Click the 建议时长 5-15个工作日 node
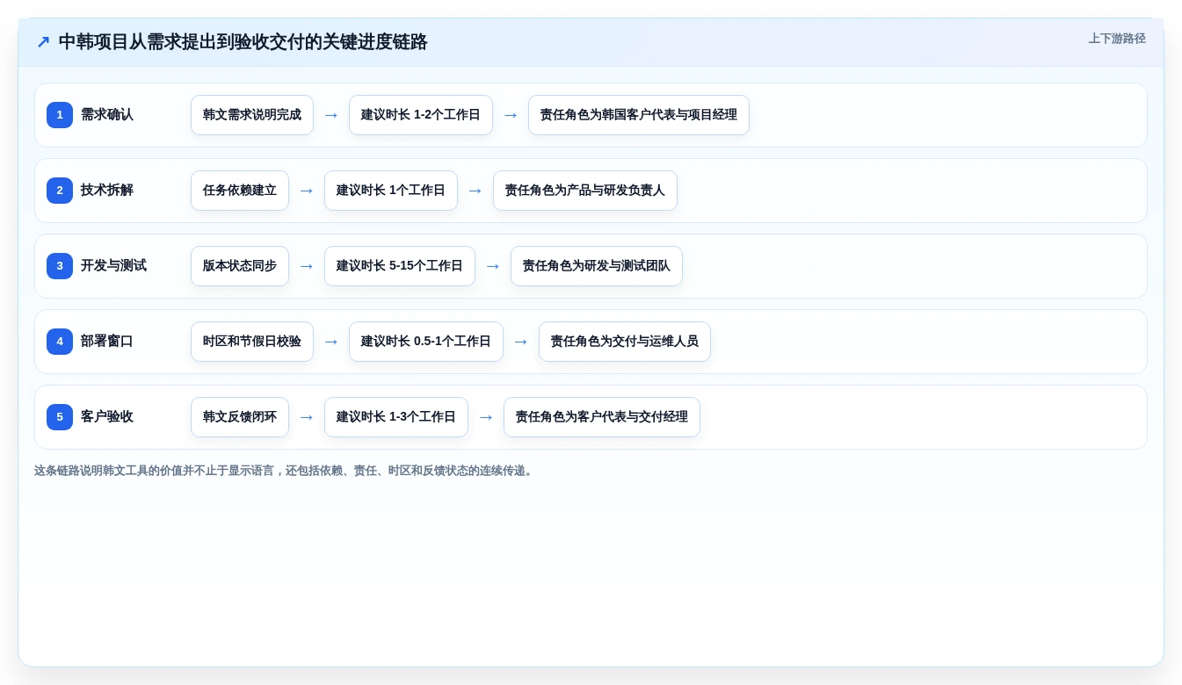 [400, 266]
